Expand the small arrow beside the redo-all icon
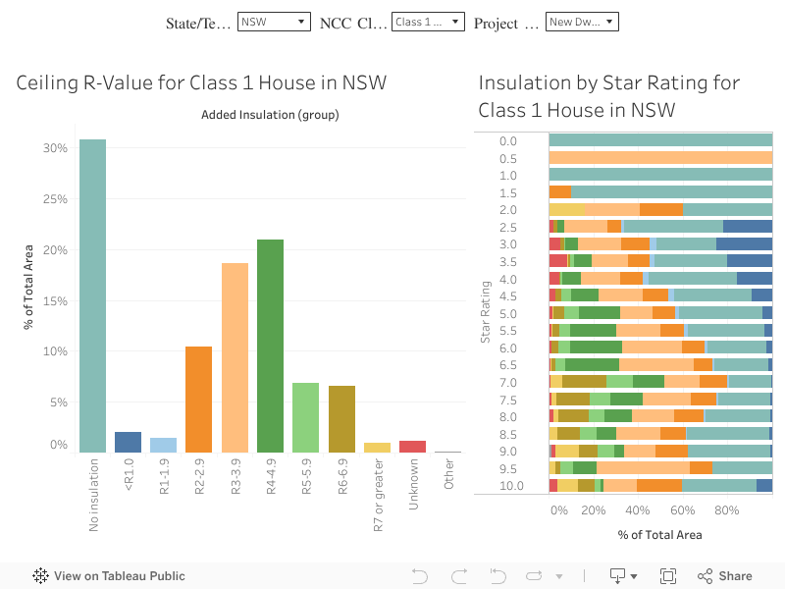Screen dimensions: 785x589 (x=558, y=576)
